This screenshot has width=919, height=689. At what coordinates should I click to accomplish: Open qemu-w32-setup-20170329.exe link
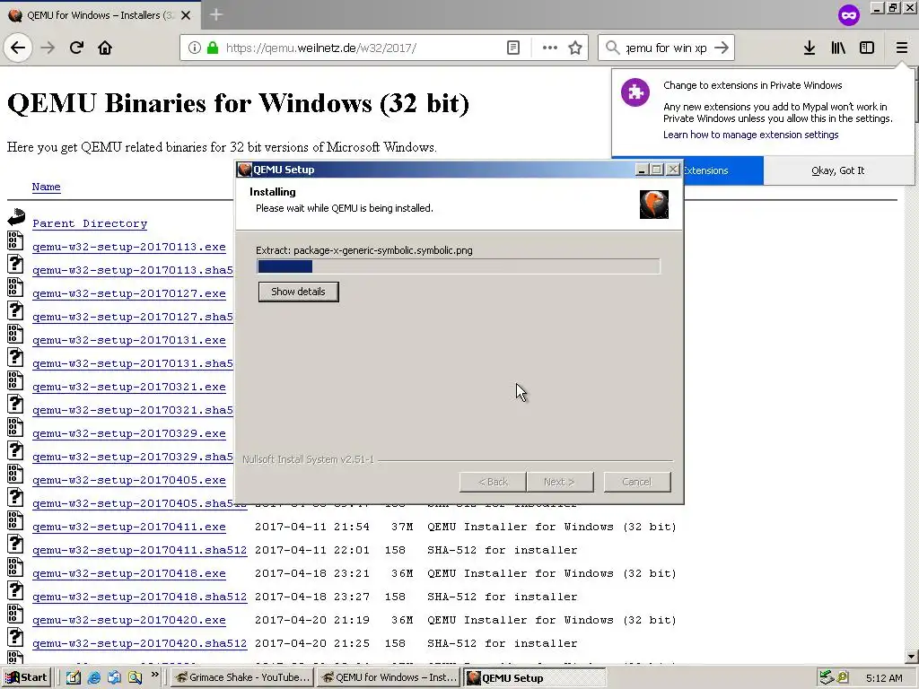coord(129,433)
